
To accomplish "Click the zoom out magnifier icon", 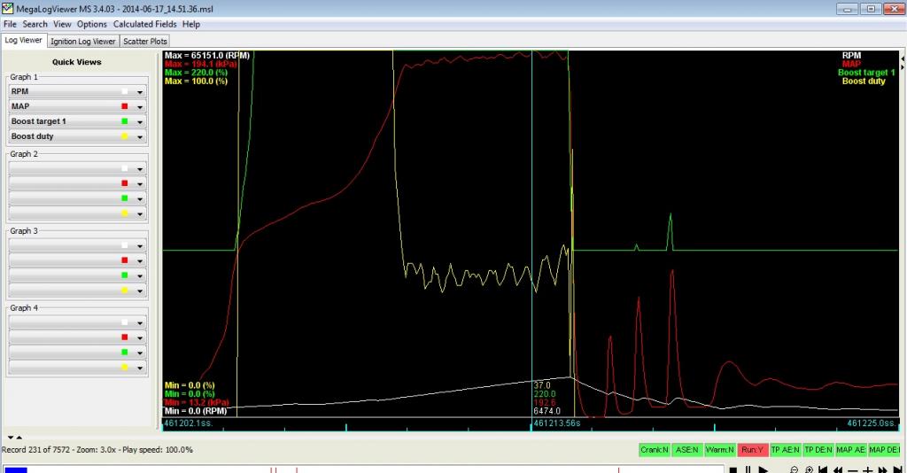I will pos(794,470).
